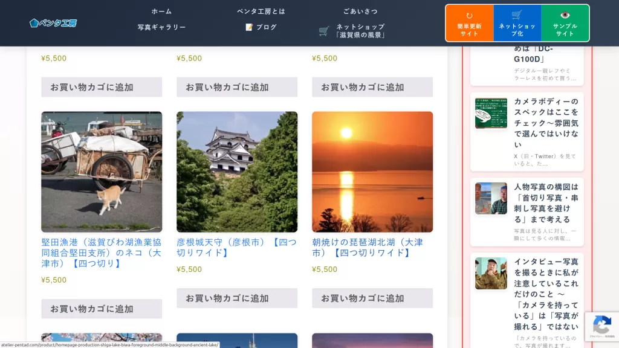619x348 pixels.
Task: Add the cat photo to the shopping cart
Action: (x=101, y=309)
